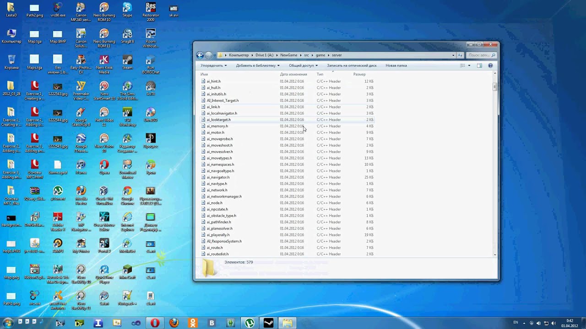586x329 pixels.
Task: Launch Steam from the desktop
Action: pyautogui.click(x=127, y=63)
